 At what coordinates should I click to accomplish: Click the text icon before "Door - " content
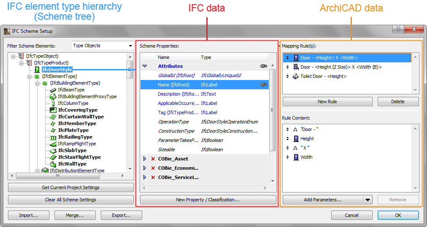(295, 130)
